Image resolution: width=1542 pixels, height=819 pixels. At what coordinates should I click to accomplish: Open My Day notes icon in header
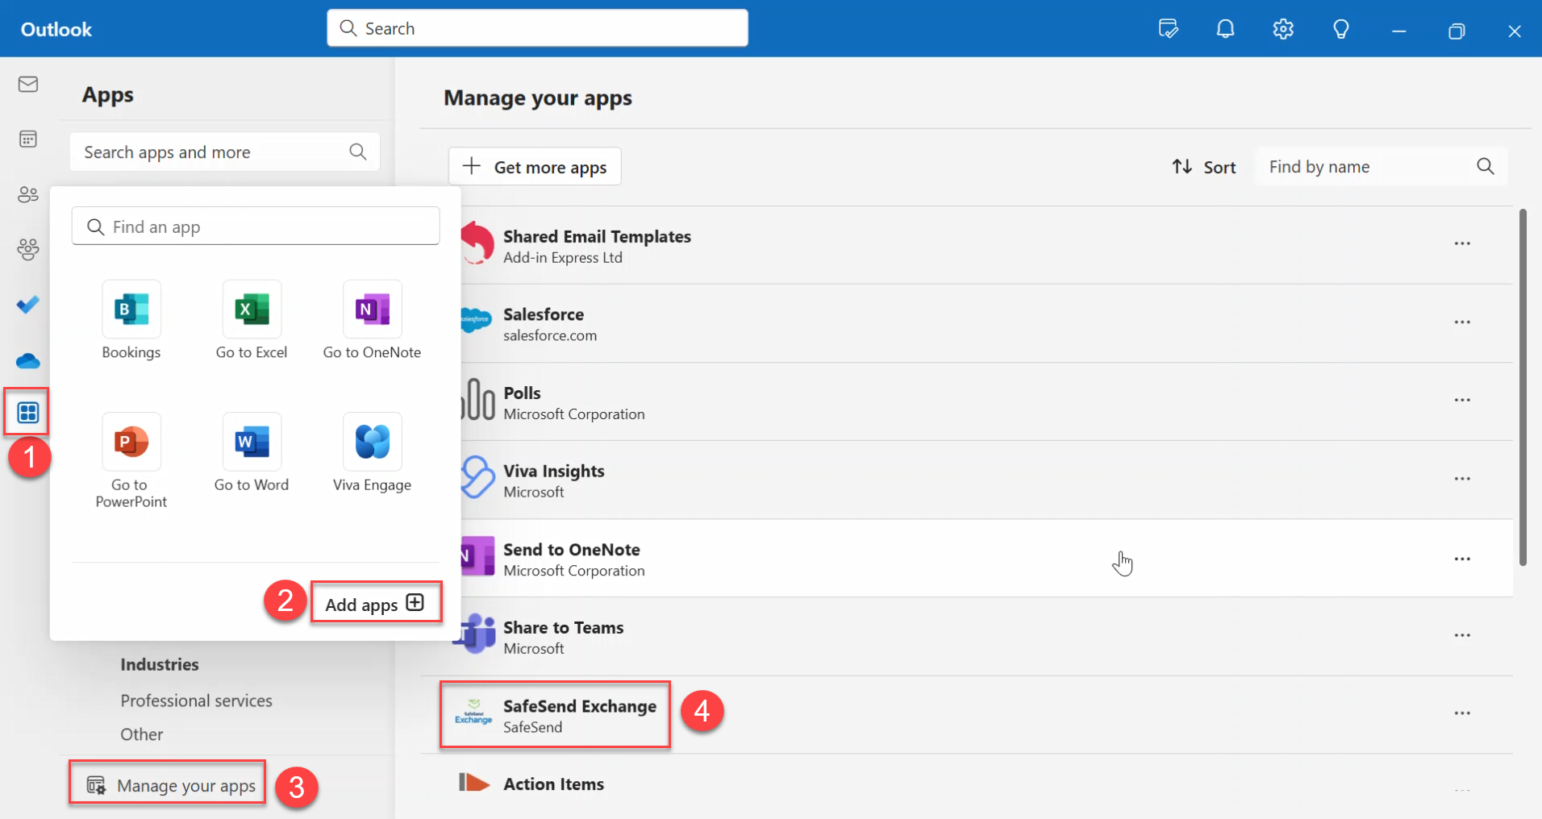click(x=1168, y=29)
